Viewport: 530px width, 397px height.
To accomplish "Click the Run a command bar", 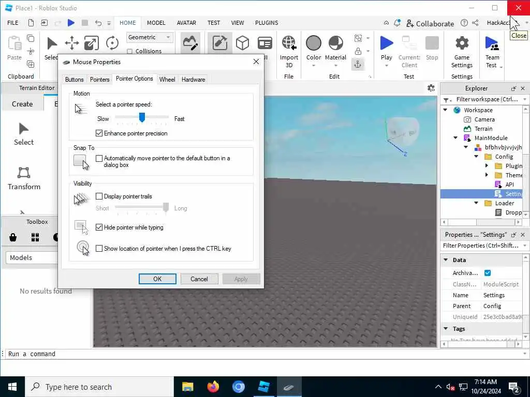I will pos(263,354).
